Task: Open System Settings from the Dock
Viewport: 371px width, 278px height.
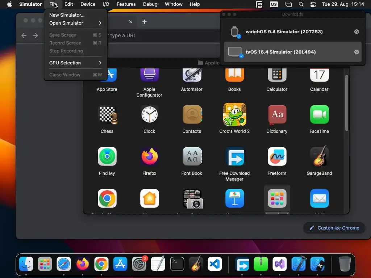Action: pos(139,264)
